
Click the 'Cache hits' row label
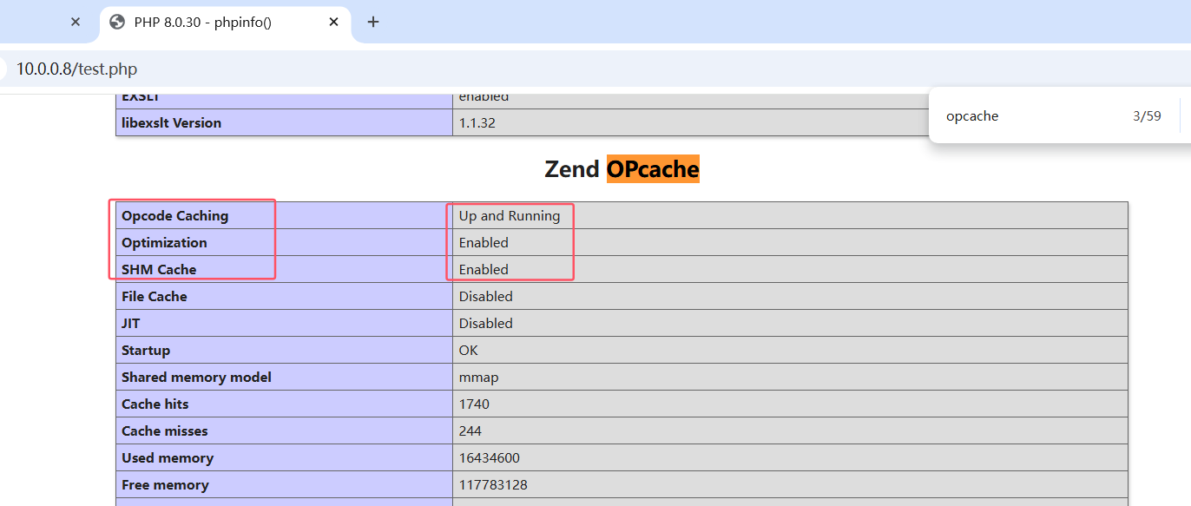click(155, 404)
